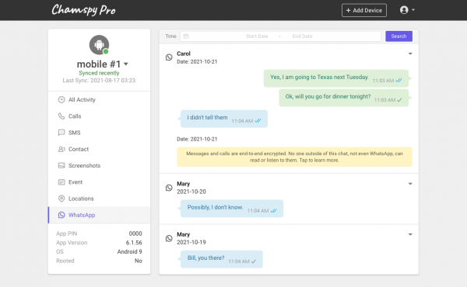Select Contact in sidebar
The image size is (467, 287).
pos(99,149)
